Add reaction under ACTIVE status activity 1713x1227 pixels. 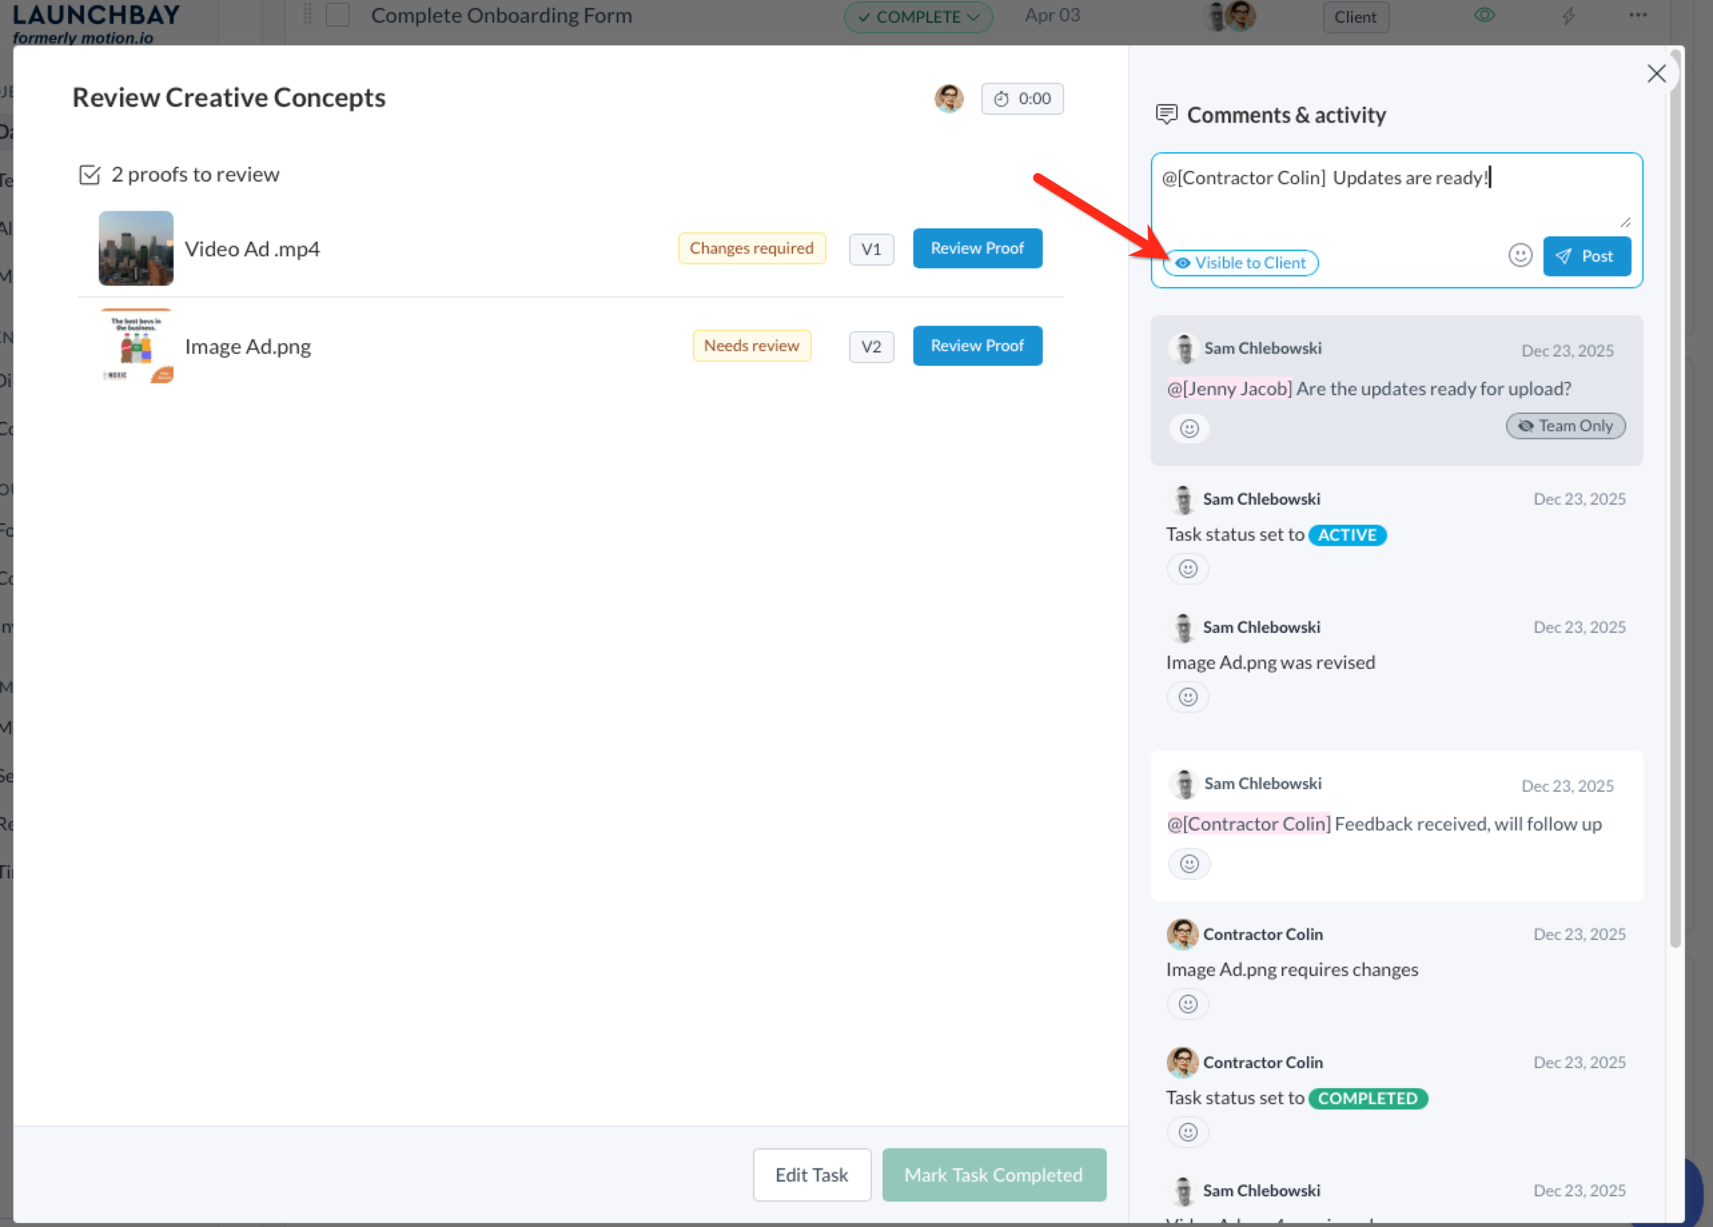pyautogui.click(x=1188, y=569)
